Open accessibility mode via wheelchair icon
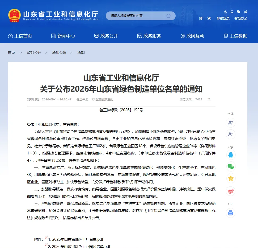This screenshot has height=249, width=258. pyautogui.click(x=225, y=12)
